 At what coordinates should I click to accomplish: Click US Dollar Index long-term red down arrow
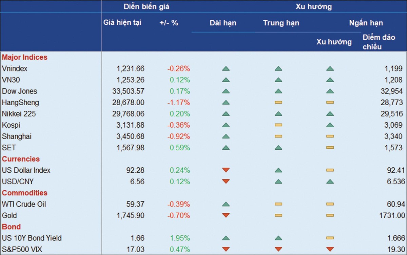[226, 170]
